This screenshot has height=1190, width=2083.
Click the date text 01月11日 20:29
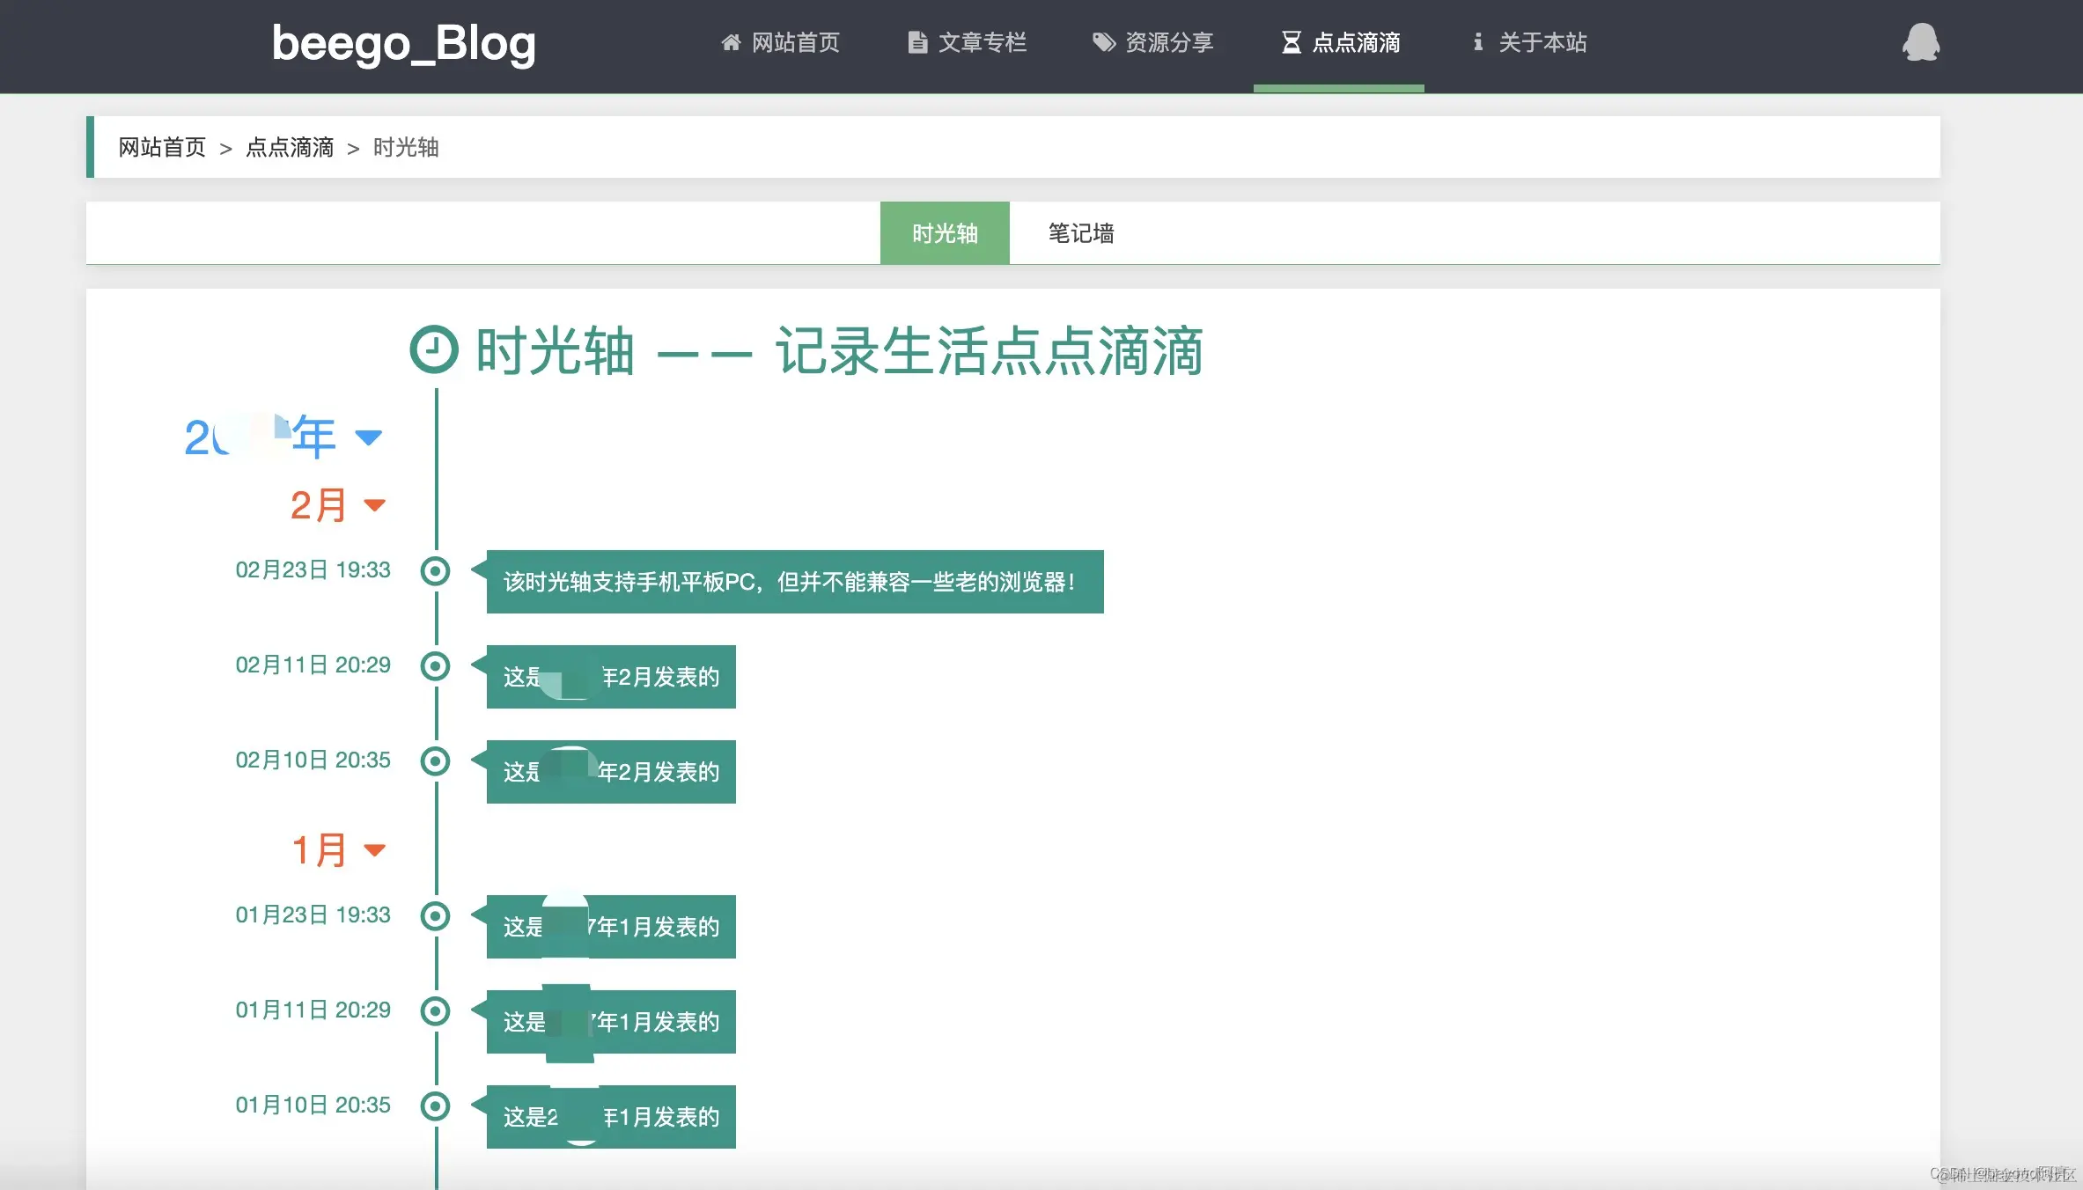[313, 1010]
